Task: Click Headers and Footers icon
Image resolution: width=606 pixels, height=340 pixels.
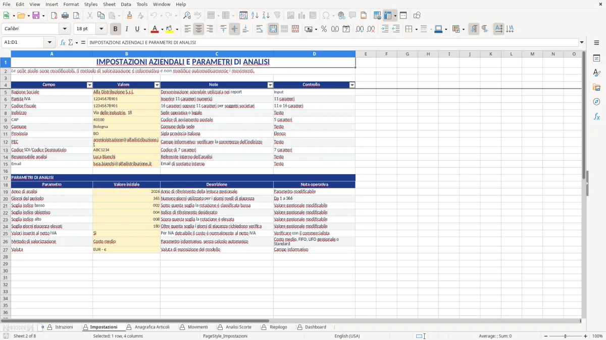Action: (x=364, y=16)
